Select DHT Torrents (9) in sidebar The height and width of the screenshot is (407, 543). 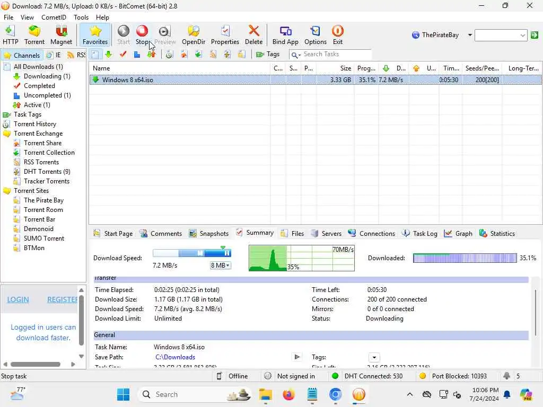tap(47, 172)
